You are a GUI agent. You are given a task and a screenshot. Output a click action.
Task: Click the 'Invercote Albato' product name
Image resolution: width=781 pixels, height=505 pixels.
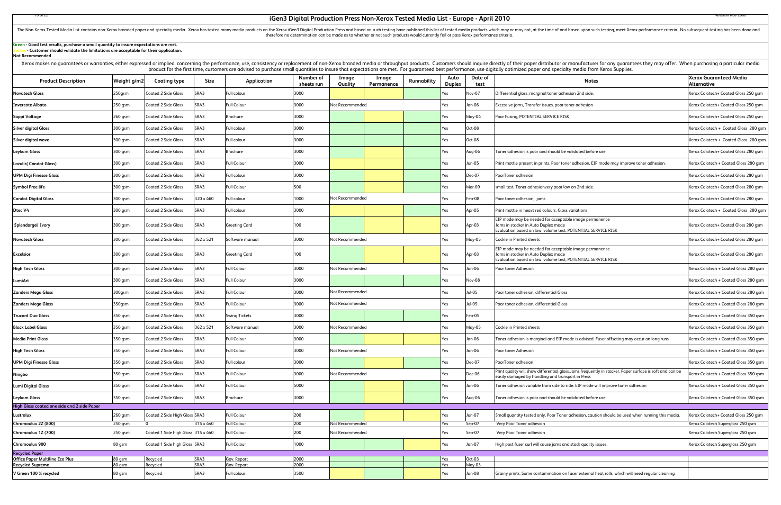30,105
